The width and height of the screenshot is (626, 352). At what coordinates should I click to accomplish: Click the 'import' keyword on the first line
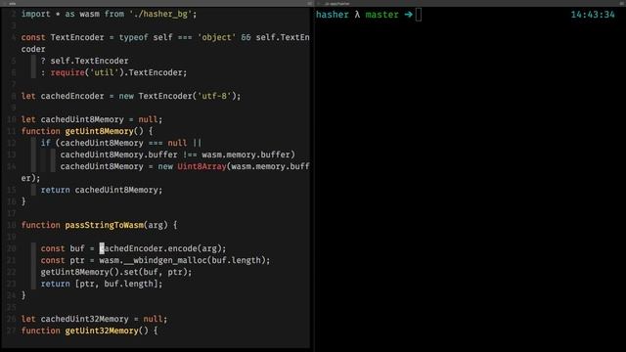pyautogui.click(x=36, y=14)
